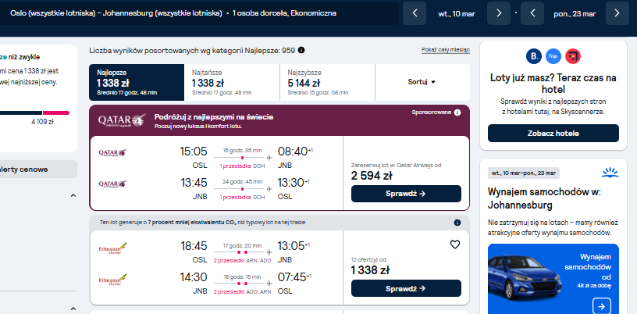The width and height of the screenshot is (637, 314).
Task: Click the Zobacz hotele button
Action: tap(553, 134)
